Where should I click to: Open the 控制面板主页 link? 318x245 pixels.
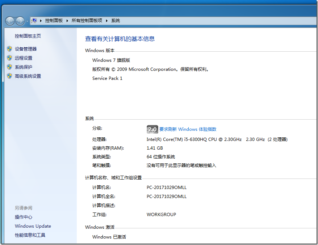(x=28, y=36)
